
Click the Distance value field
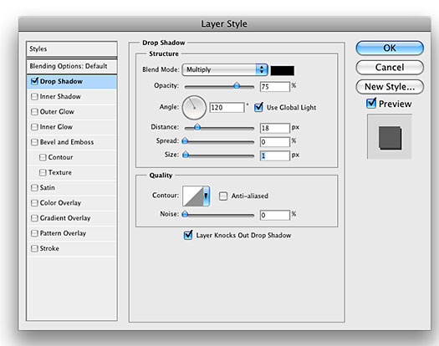pyautogui.click(x=274, y=128)
